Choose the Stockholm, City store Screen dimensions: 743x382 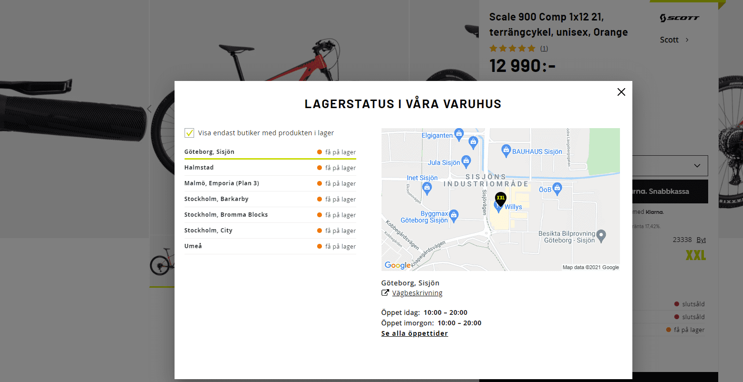tap(270, 231)
